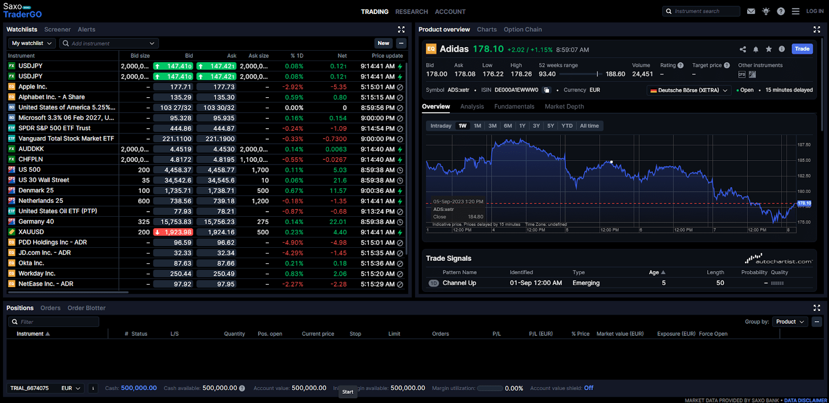Click the watchlist horizontal scrollbar
This screenshot has height=403, width=829.
pyautogui.click(x=67, y=292)
